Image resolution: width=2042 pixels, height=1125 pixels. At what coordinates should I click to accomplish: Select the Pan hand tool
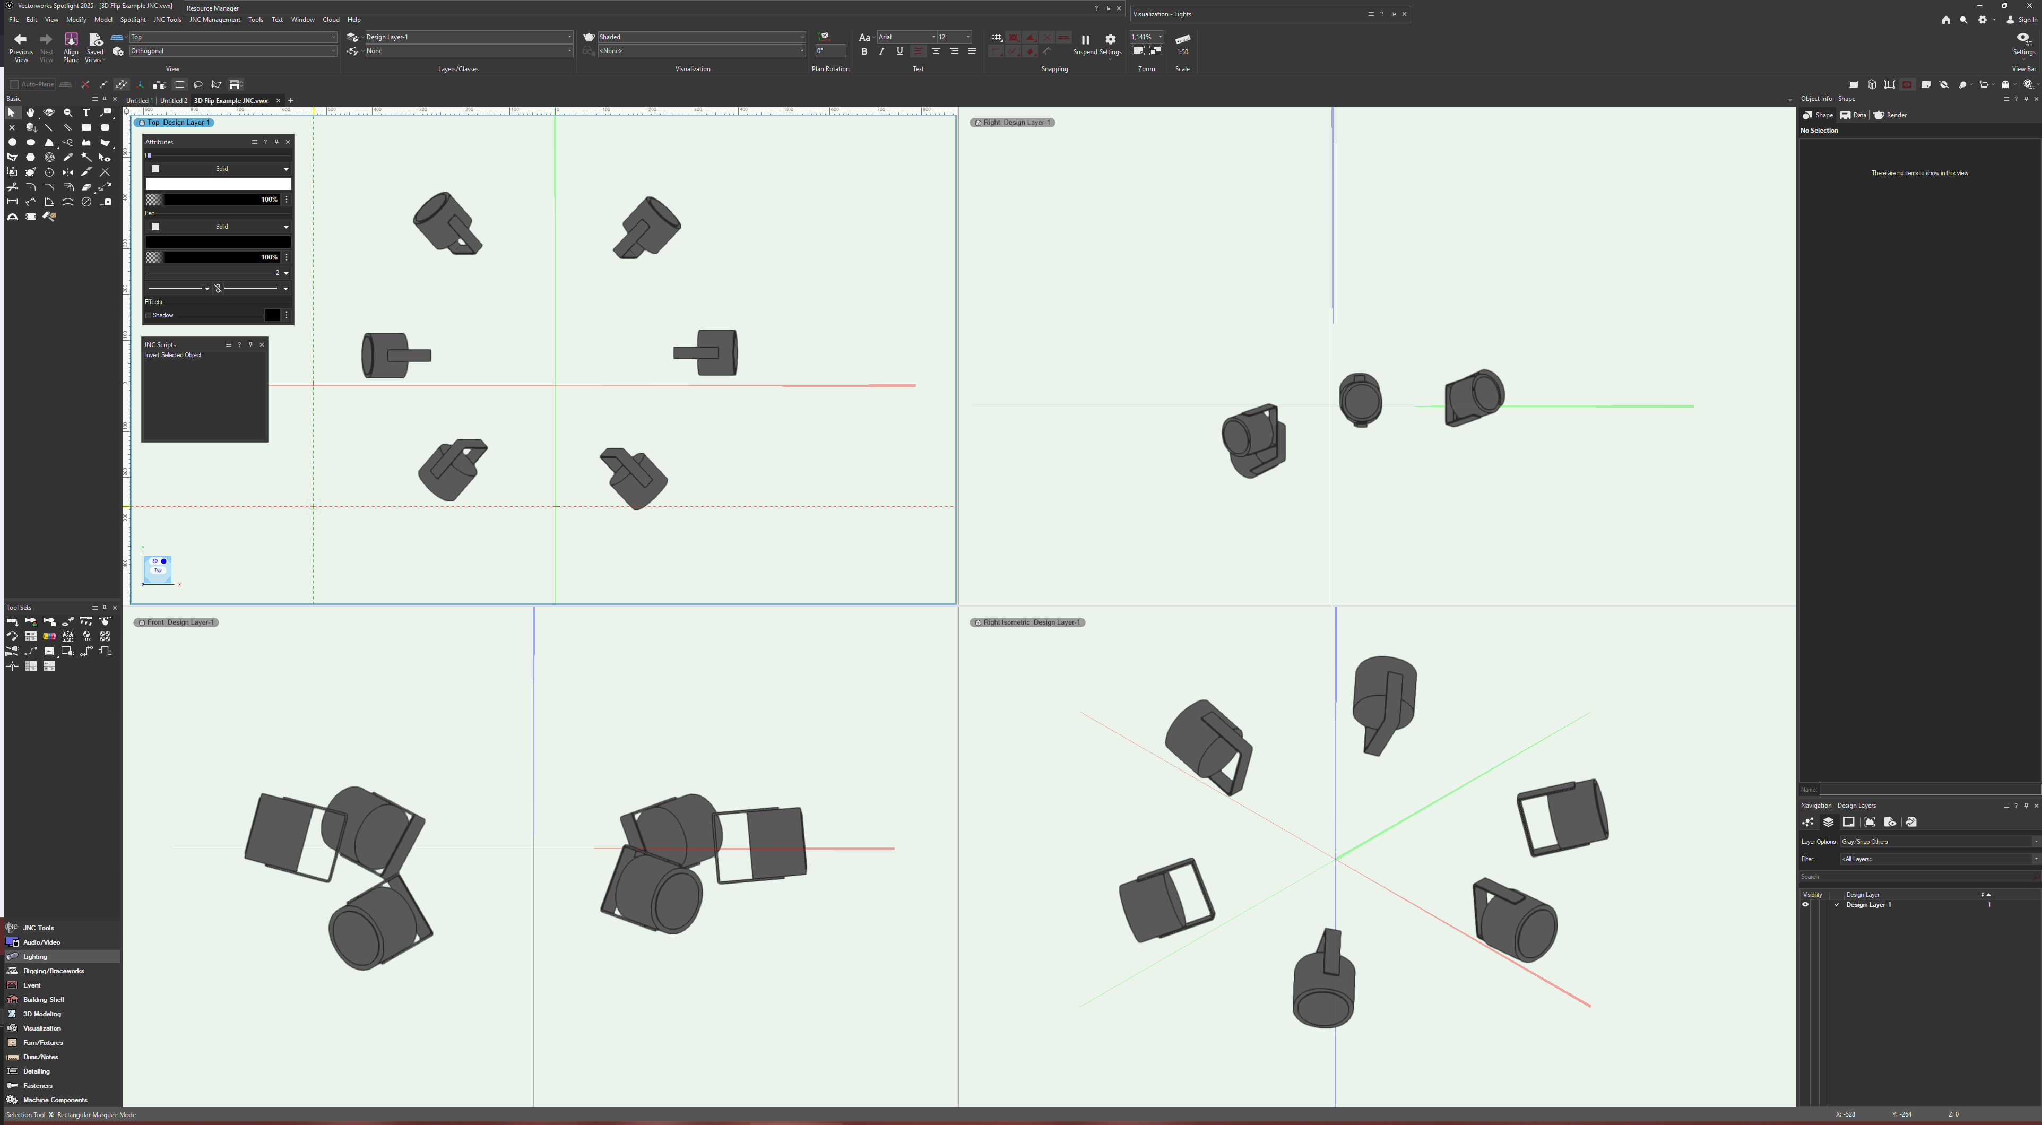click(30, 112)
